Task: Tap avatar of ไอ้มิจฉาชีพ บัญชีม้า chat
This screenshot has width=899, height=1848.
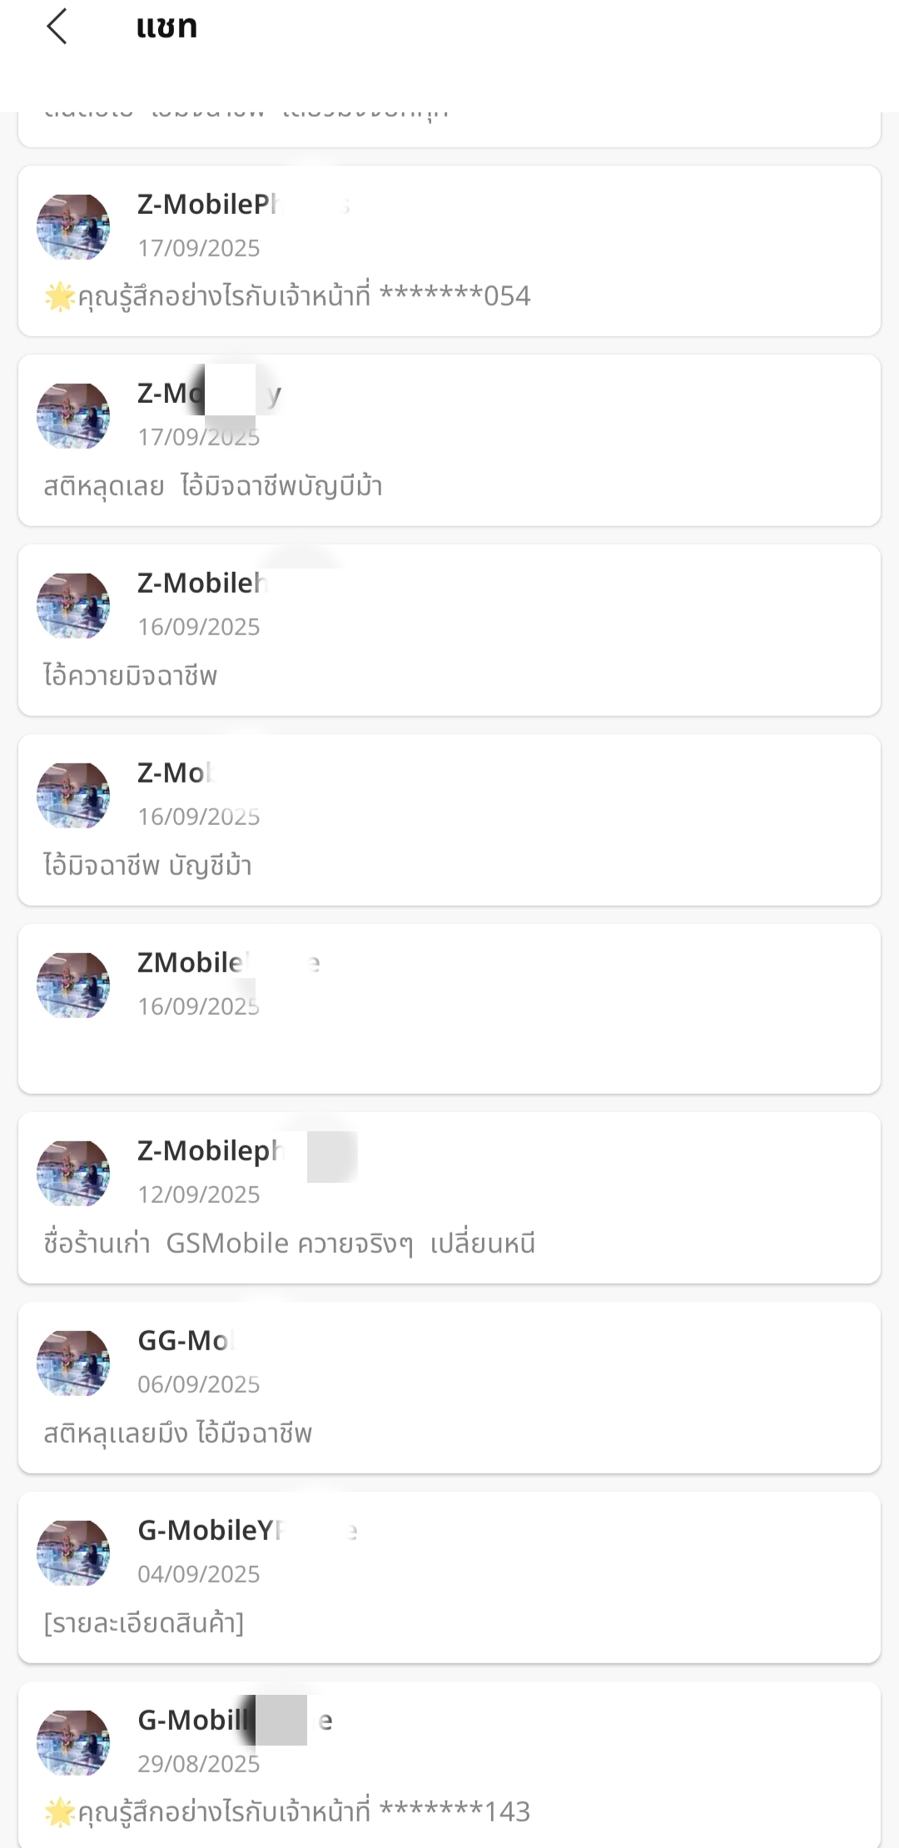Action: tap(73, 795)
